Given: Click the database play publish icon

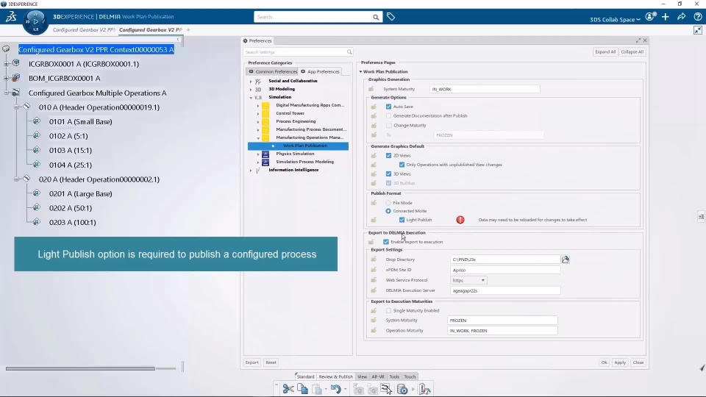Looking at the screenshot, I should click(x=402, y=389).
